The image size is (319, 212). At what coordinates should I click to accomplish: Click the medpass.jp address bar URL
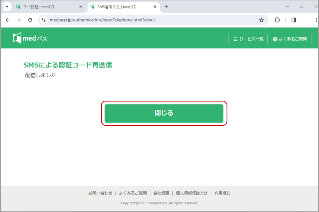pos(102,20)
